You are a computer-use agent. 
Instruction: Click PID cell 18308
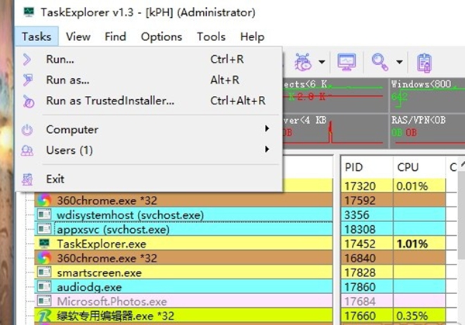[367, 229]
